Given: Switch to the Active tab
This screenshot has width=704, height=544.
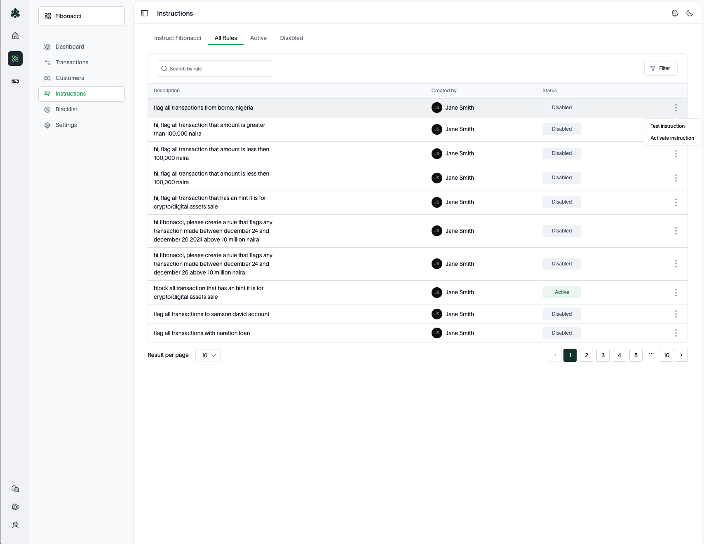Looking at the screenshot, I should pos(258,38).
